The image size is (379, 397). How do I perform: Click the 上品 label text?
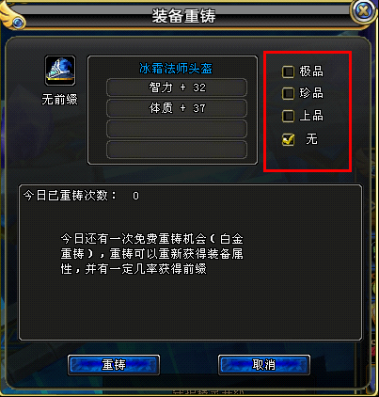point(311,116)
